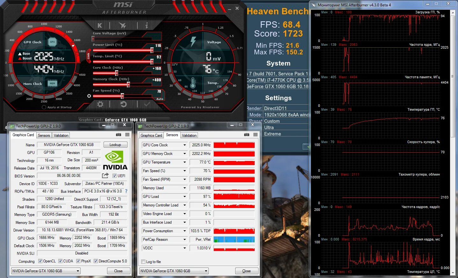Toggle fan Auto mode in Afterburner
Viewport: 458px width, 278px height.
coord(160,99)
